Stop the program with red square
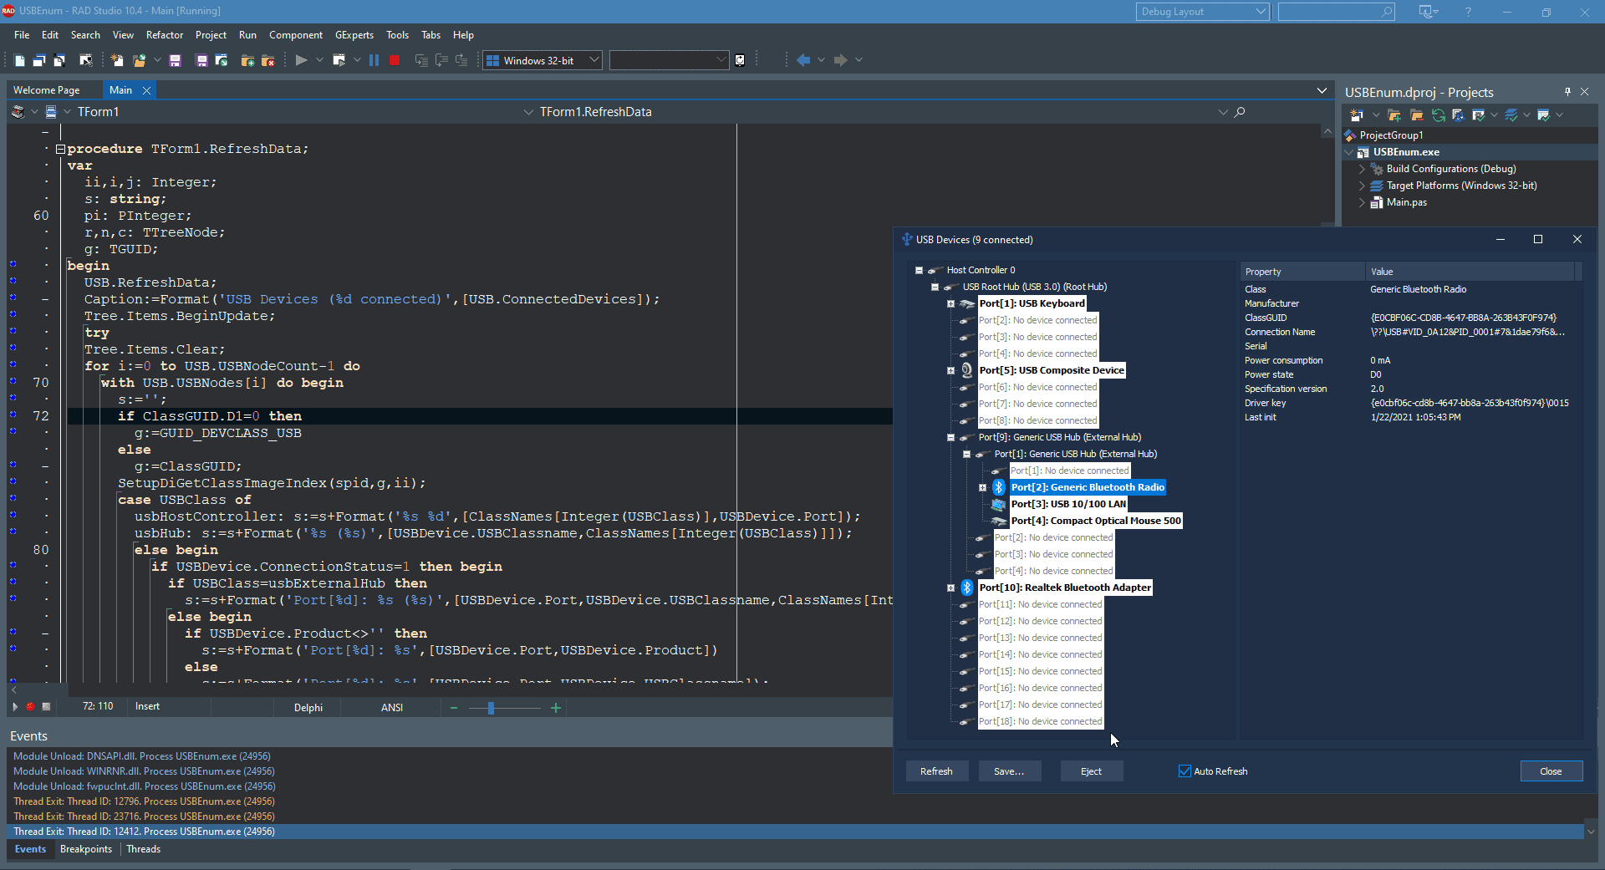Image resolution: width=1605 pixels, height=870 pixels. point(395,60)
